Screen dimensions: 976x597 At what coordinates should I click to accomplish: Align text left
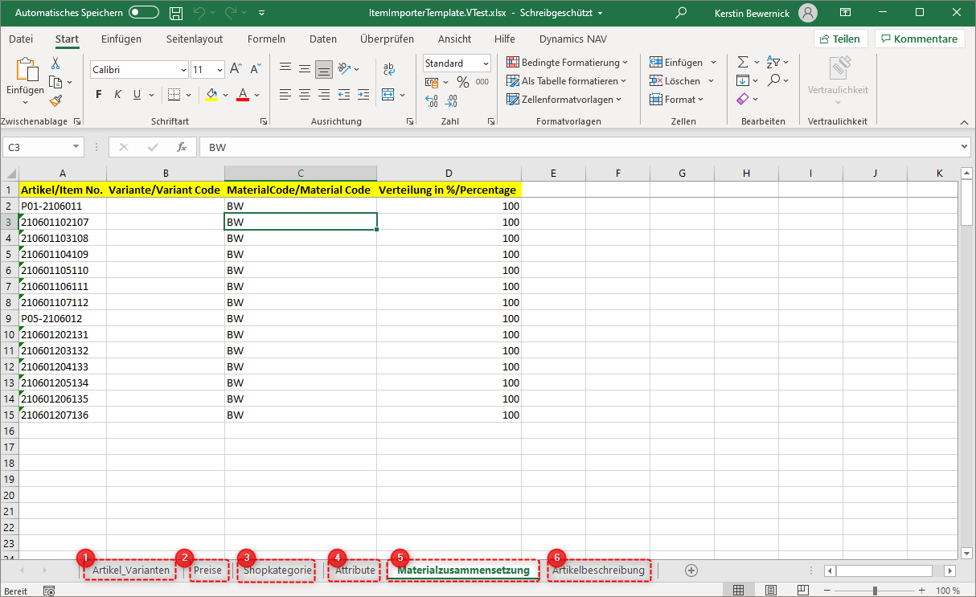(x=285, y=95)
